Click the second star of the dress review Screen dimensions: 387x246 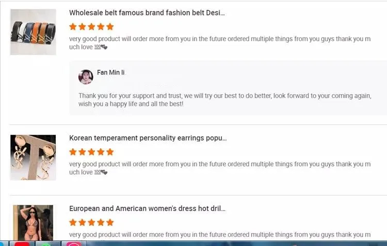82,222
